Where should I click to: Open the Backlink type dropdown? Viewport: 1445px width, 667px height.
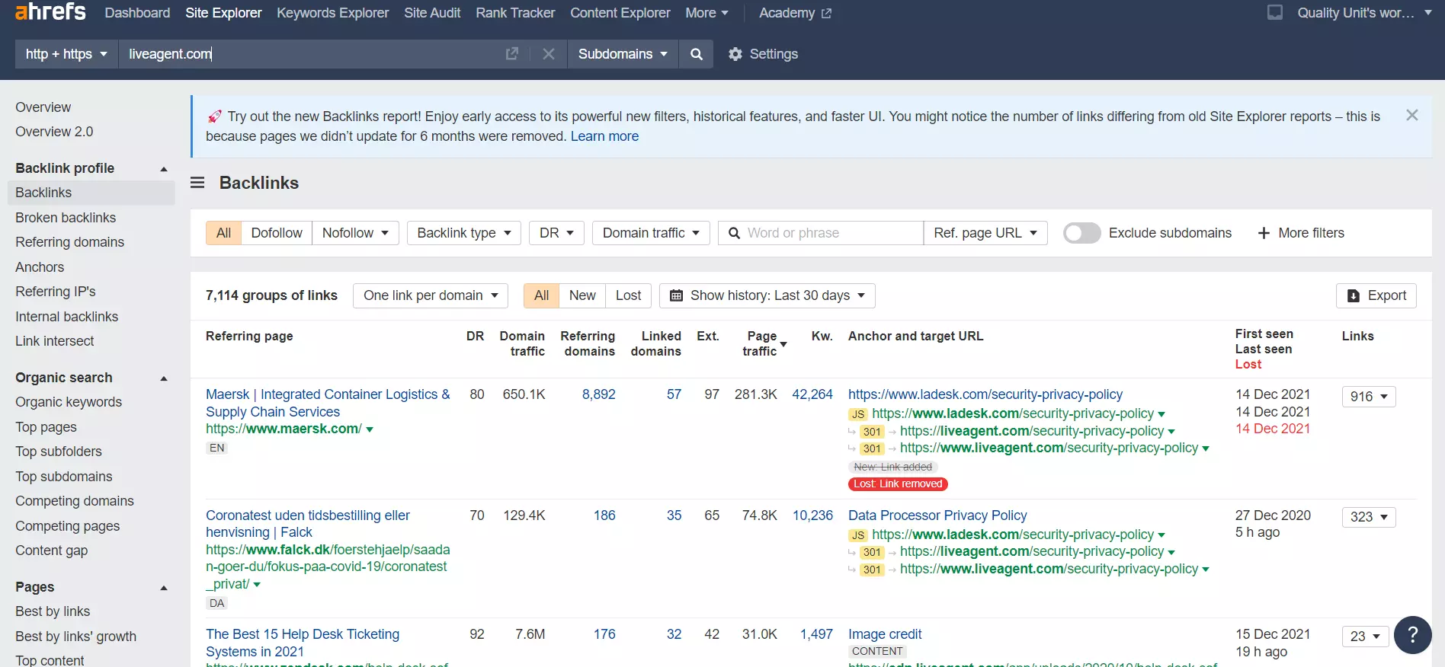[463, 233]
